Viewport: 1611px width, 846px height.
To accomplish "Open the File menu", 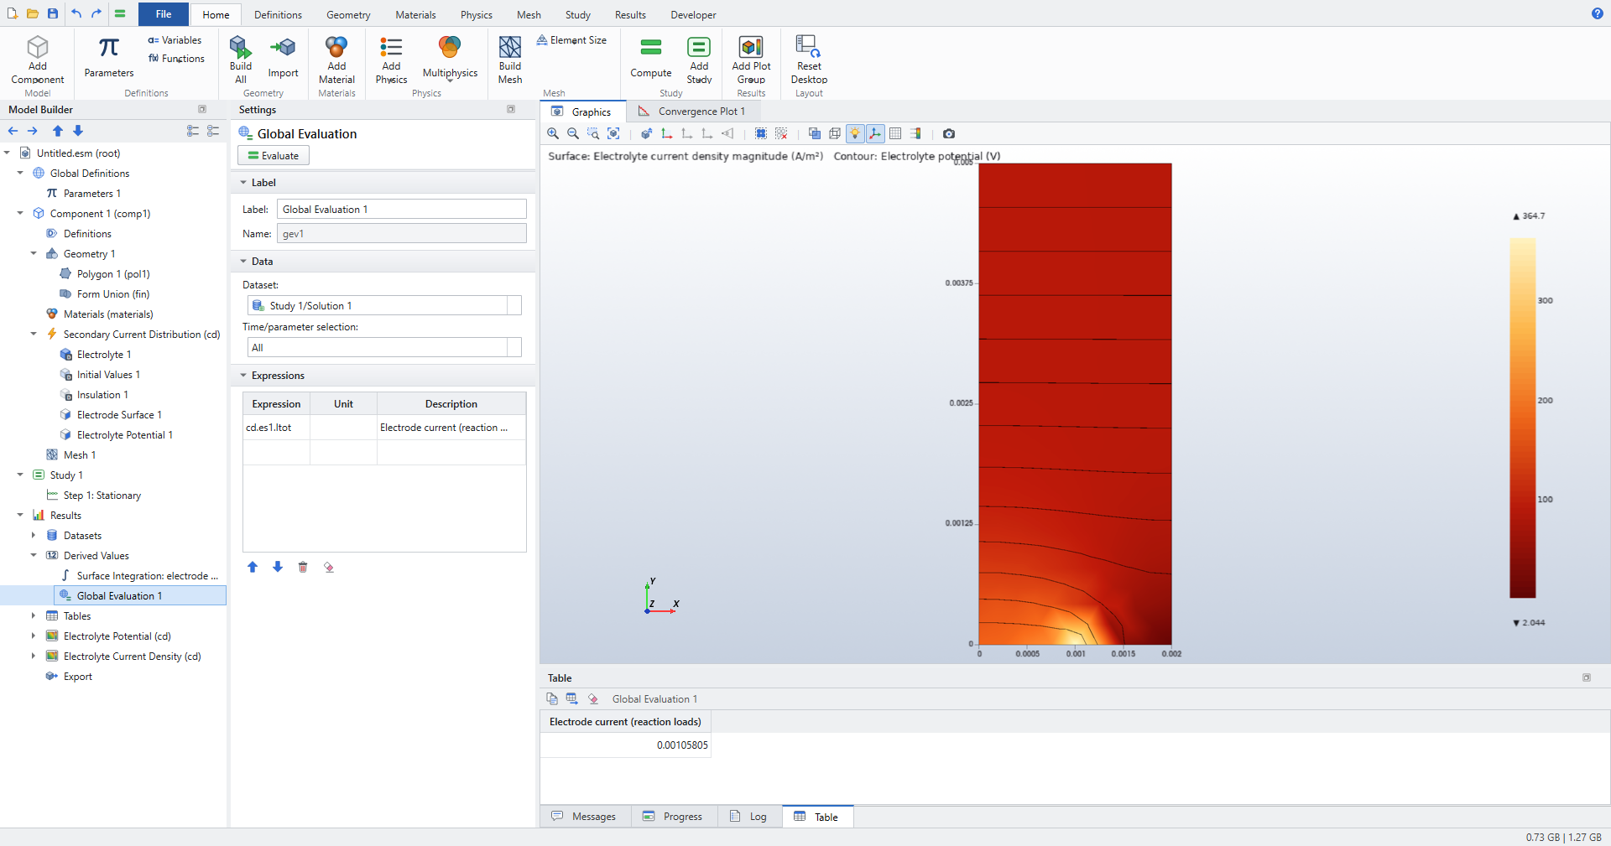I will click(164, 14).
